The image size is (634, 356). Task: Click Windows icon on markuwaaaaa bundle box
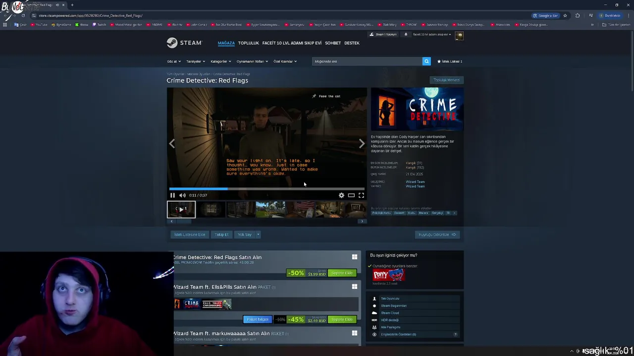354,333
